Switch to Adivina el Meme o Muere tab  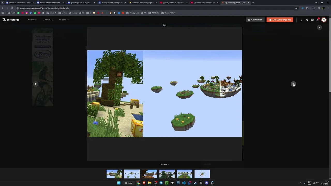(x=50, y=3)
